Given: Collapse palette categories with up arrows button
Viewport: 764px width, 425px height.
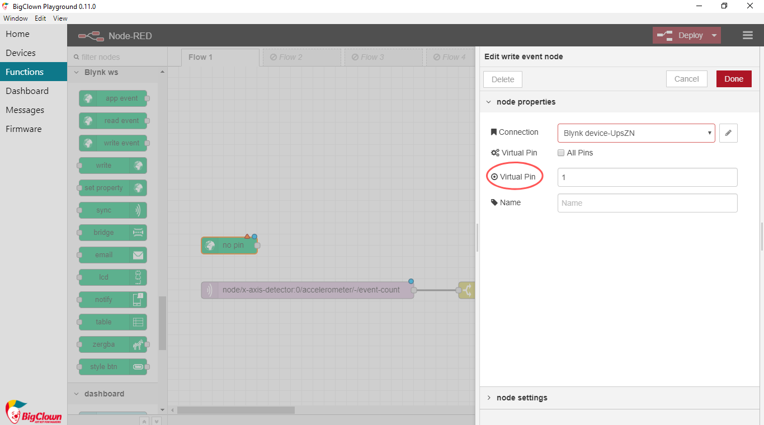Looking at the screenshot, I should [x=144, y=421].
